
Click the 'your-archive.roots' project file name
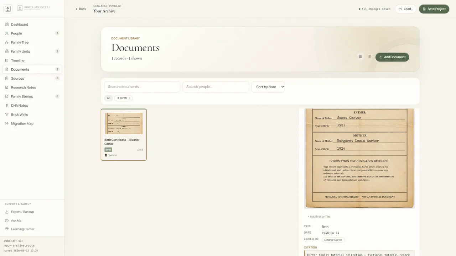(19, 246)
